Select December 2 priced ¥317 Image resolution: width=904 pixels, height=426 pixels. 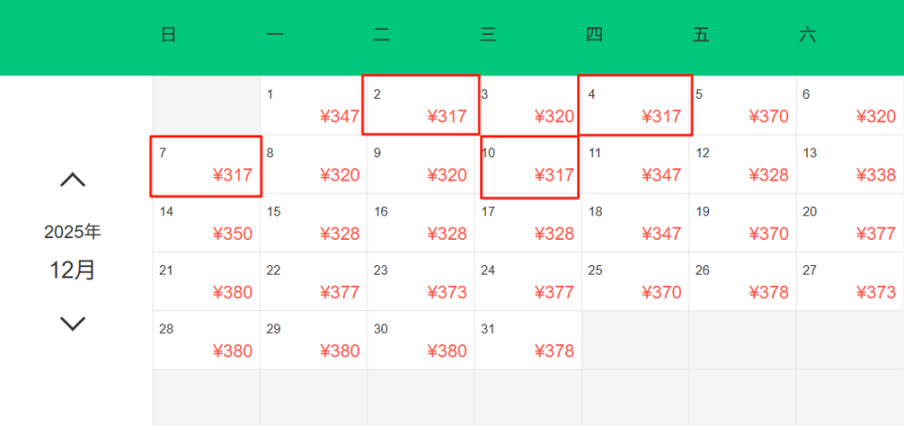pyautogui.click(x=421, y=105)
